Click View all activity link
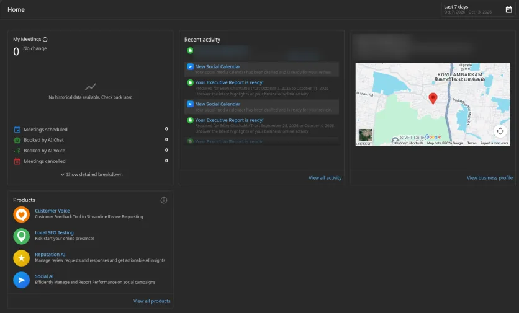This screenshot has height=313, width=519. (x=325, y=178)
